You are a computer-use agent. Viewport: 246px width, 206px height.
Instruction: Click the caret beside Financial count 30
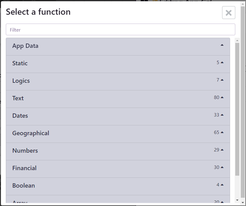[222, 167]
